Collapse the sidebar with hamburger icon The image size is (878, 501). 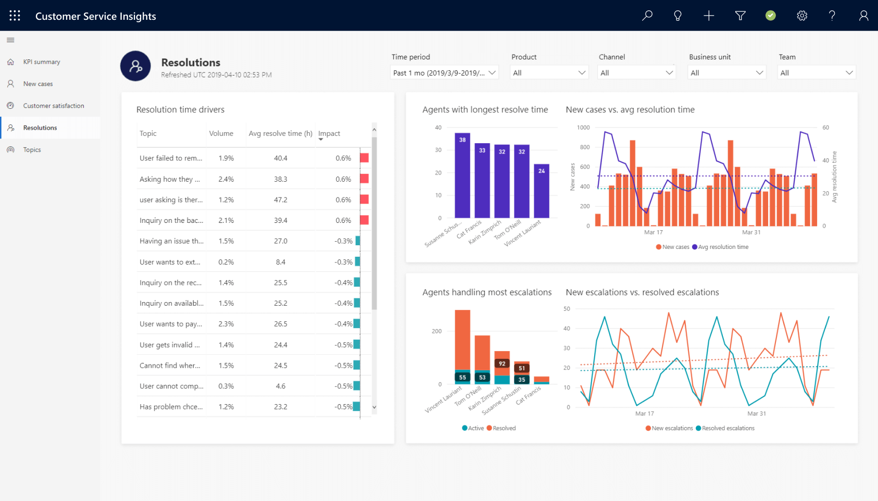(x=10, y=40)
